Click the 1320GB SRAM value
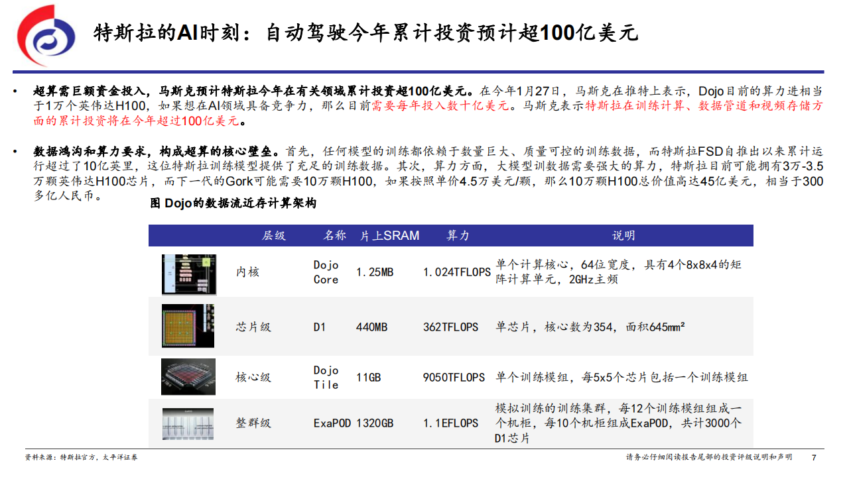Image resolution: width=849 pixels, height=477 pixels. [x=375, y=423]
